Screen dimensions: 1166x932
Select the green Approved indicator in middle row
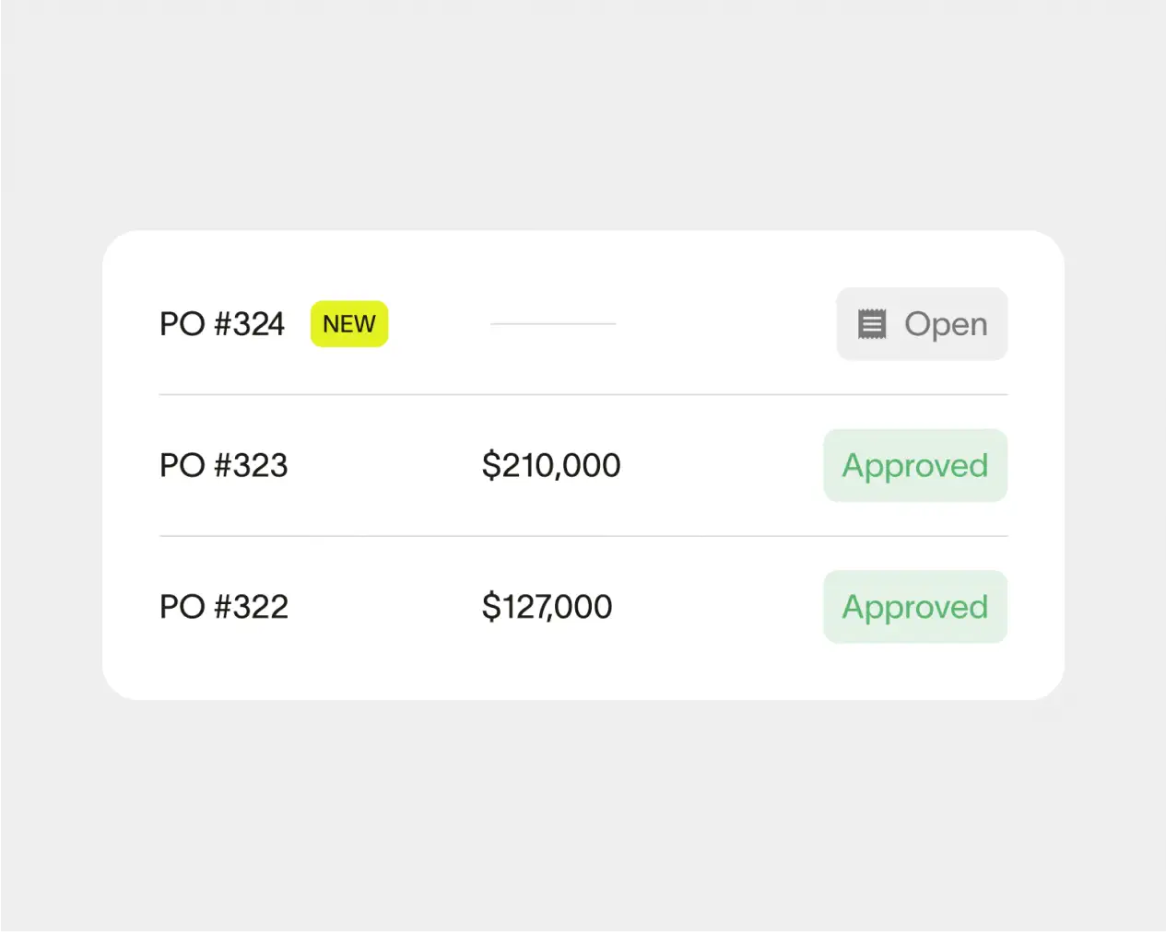pyautogui.click(x=914, y=465)
